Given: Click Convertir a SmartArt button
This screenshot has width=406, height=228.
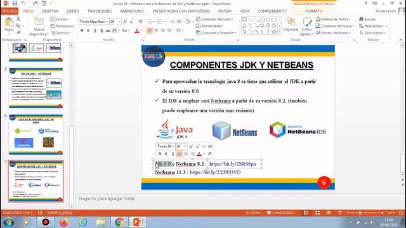Looking at the screenshot, I should (x=216, y=33).
